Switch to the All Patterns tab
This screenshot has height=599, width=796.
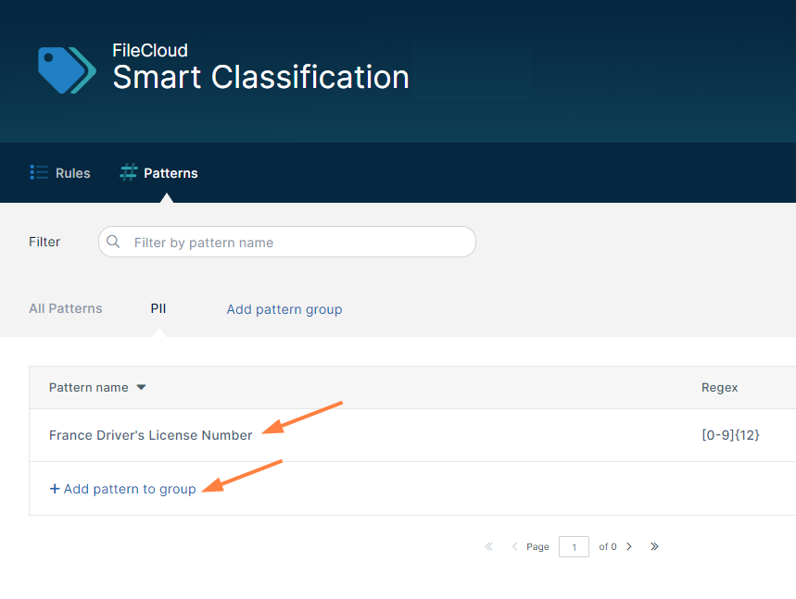(66, 308)
